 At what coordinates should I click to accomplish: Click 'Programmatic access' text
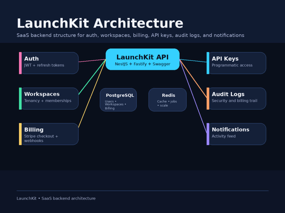tap(232, 65)
